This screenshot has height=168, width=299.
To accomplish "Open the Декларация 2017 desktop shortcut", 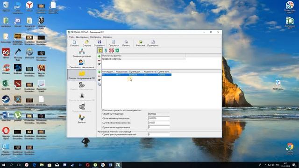I will 290,23.
